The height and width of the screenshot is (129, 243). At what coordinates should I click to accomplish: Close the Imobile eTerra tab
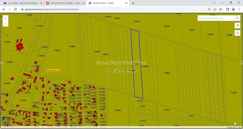[127, 3]
